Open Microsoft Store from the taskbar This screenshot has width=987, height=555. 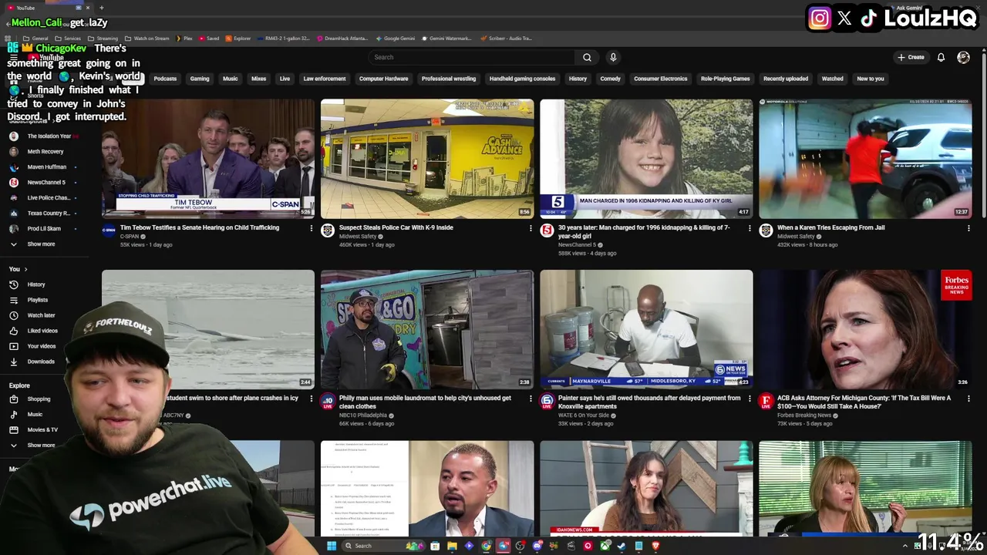click(x=435, y=546)
